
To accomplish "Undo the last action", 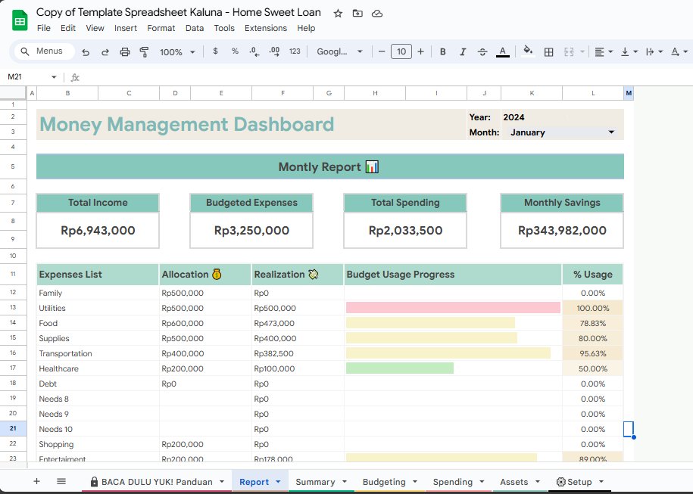I will 86,51.
